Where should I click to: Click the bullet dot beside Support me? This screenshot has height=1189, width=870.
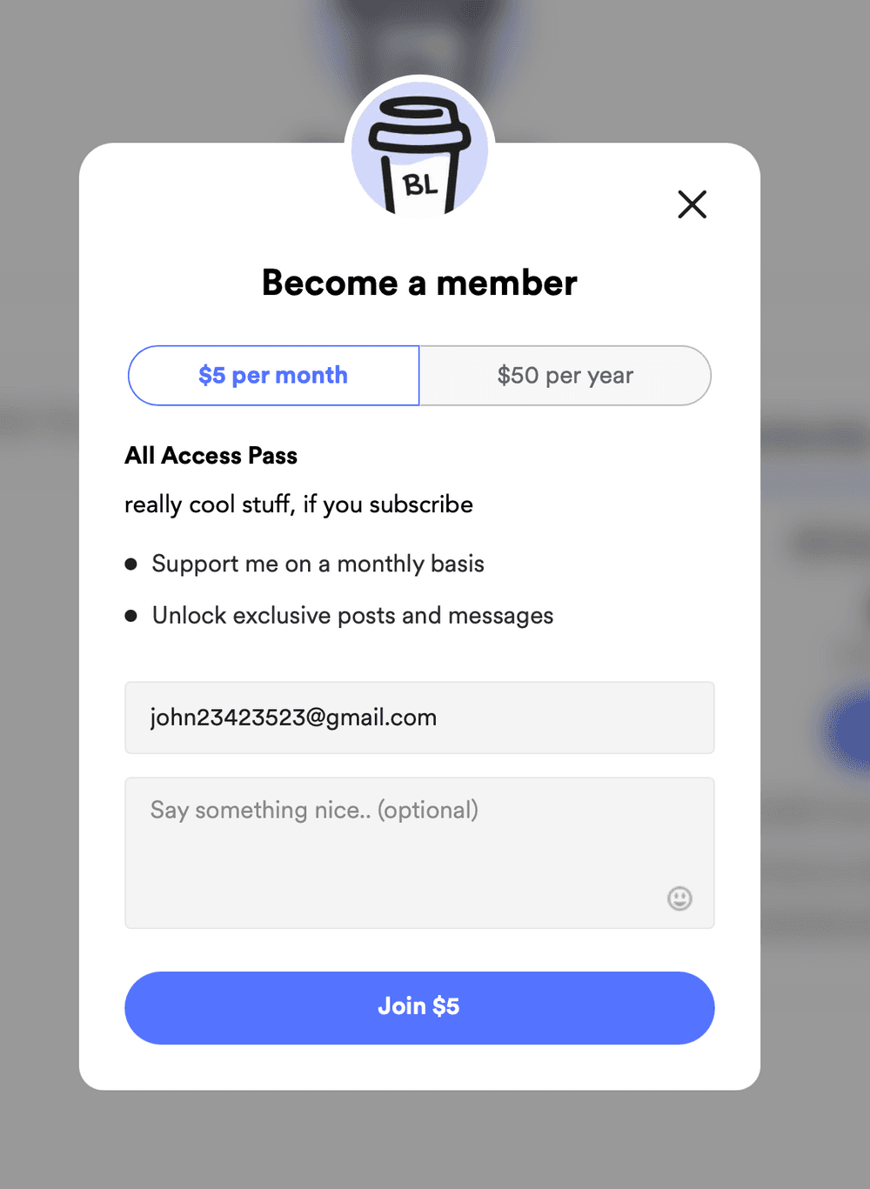[131, 564]
